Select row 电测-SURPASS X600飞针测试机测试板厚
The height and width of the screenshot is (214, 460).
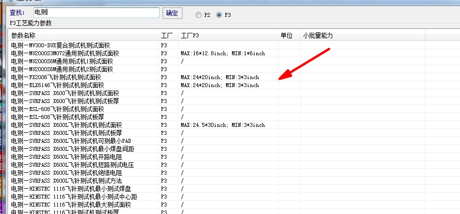[x=217, y=101]
